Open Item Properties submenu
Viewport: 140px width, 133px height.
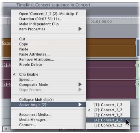[x=48, y=29]
